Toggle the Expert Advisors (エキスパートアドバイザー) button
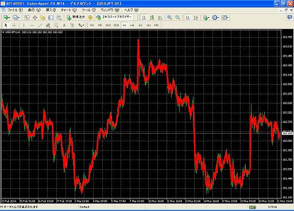294x211 pixels. (x=114, y=17)
